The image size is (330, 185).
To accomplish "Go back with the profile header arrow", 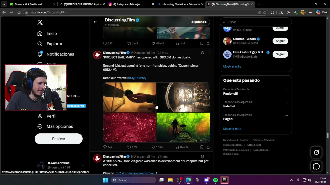I will click(x=95, y=22).
